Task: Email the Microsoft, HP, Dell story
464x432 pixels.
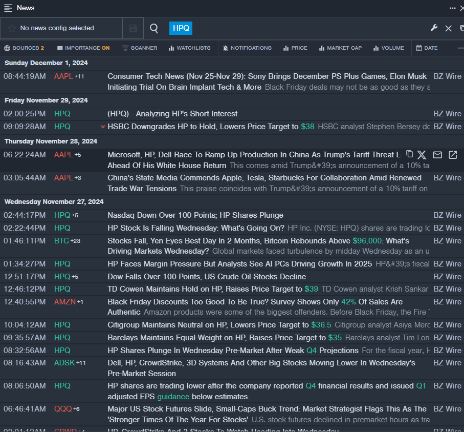Action: click(x=437, y=155)
